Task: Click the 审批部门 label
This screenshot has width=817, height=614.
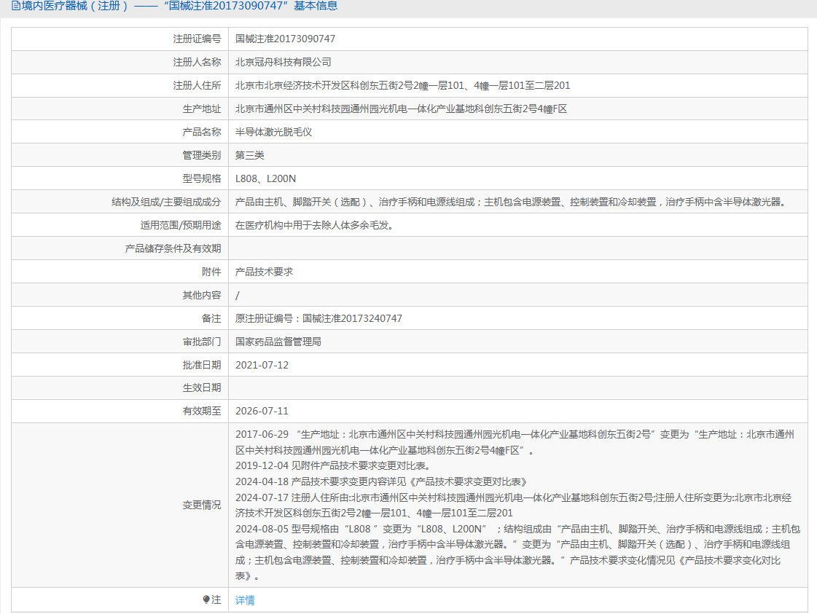Action: click(x=202, y=342)
